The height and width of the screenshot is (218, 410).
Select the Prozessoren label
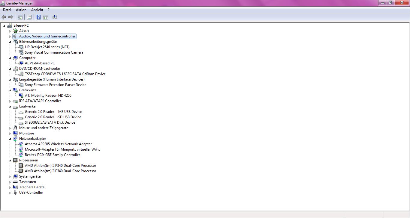coord(29,160)
